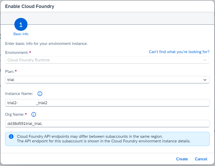
Task: Click the step 1 wizard circle
Action: click(21, 25)
